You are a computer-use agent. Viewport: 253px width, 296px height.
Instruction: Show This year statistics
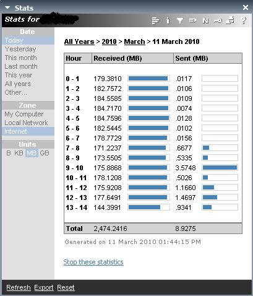(x=19, y=75)
